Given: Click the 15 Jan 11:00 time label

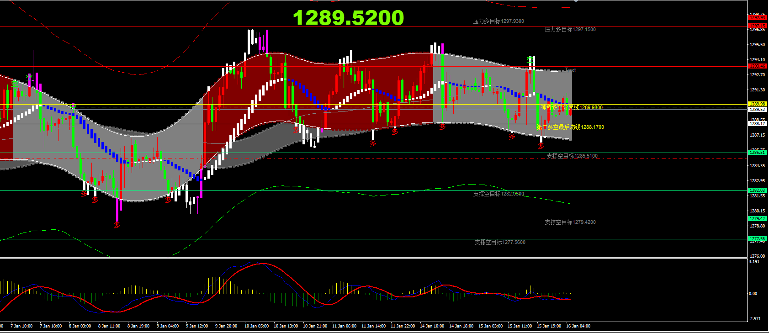Looking at the screenshot, I should click(x=520, y=326).
